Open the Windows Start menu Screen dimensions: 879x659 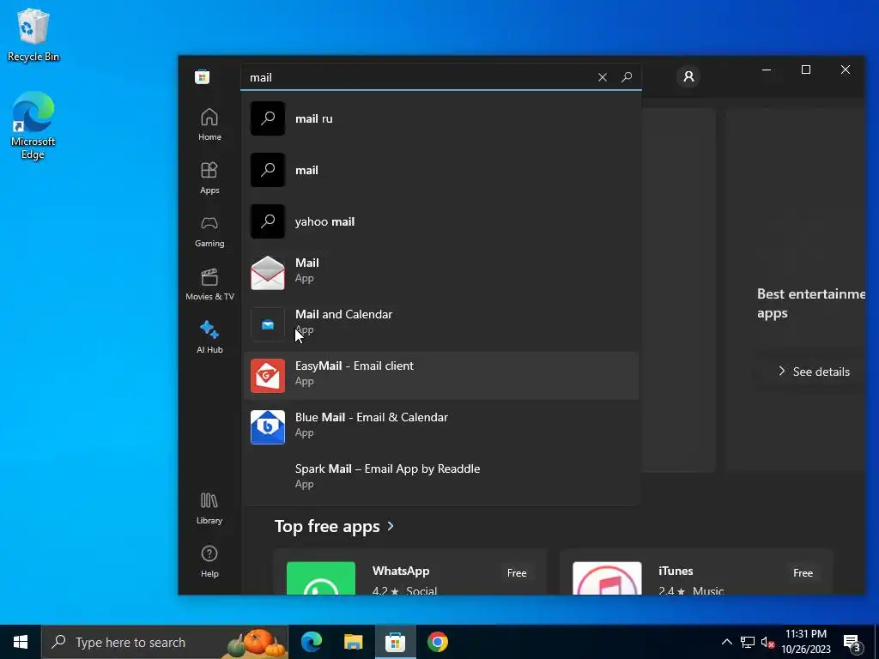tap(21, 642)
